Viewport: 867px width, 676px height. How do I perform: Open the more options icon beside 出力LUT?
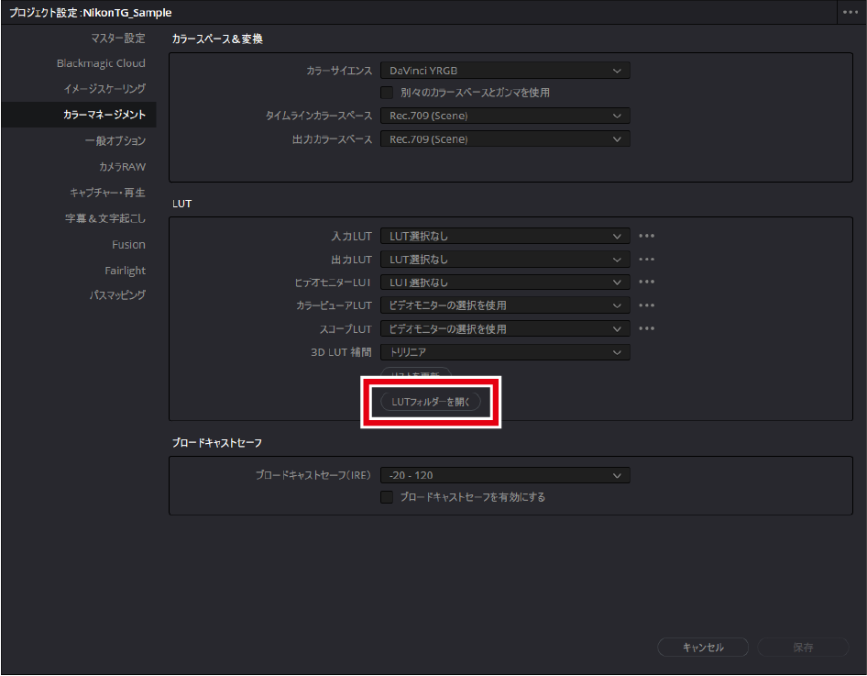[647, 260]
